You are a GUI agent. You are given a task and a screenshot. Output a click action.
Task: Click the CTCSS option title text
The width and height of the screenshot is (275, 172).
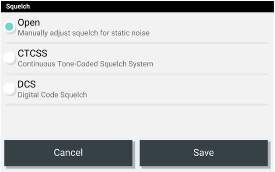pos(33,53)
